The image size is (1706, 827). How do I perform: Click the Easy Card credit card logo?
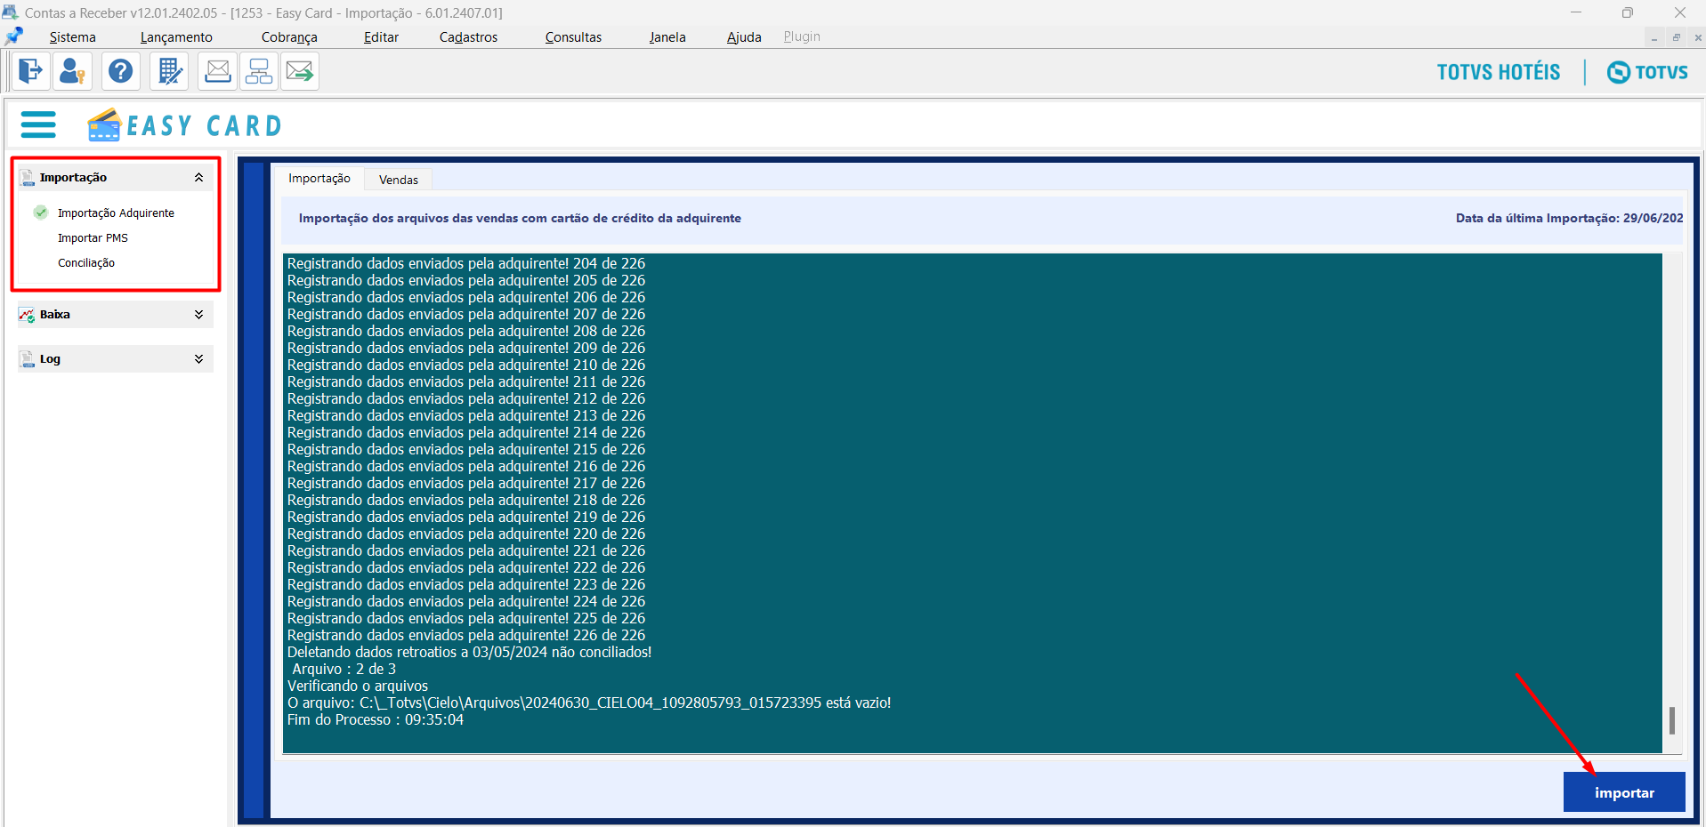(104, 124)
